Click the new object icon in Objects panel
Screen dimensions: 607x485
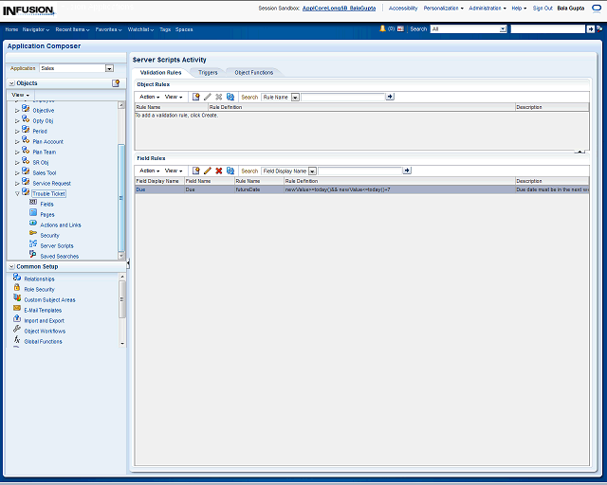point(116,83)
